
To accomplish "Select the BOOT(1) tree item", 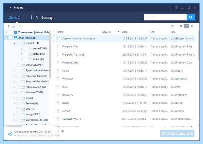I will click(x=30, y=109).
